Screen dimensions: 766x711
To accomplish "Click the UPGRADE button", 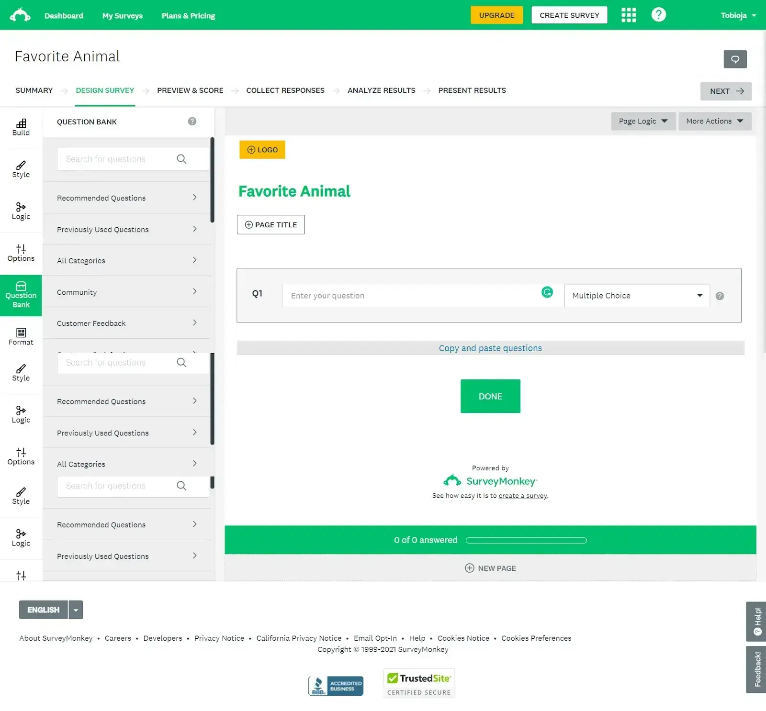I will [x=496, y=15].
